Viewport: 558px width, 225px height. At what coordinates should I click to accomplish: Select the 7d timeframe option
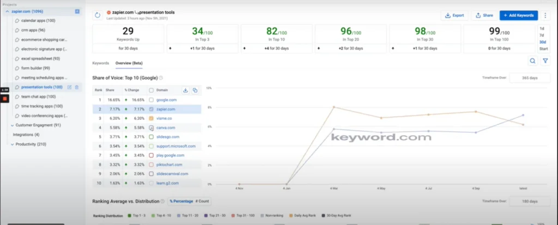[542, 35]
